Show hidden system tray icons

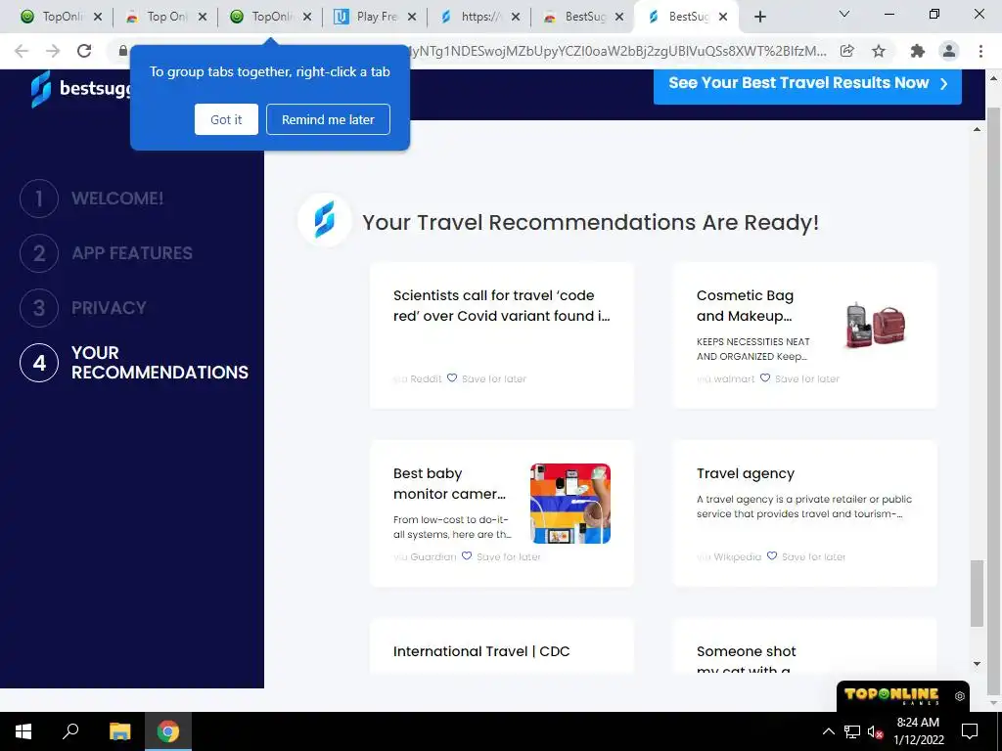click(828, 731)
